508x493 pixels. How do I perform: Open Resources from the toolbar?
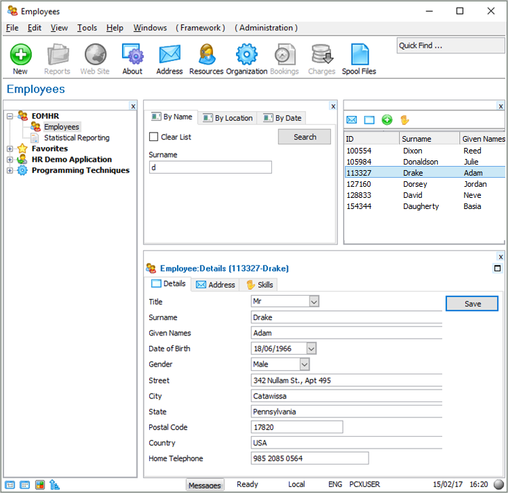point(206,55)
